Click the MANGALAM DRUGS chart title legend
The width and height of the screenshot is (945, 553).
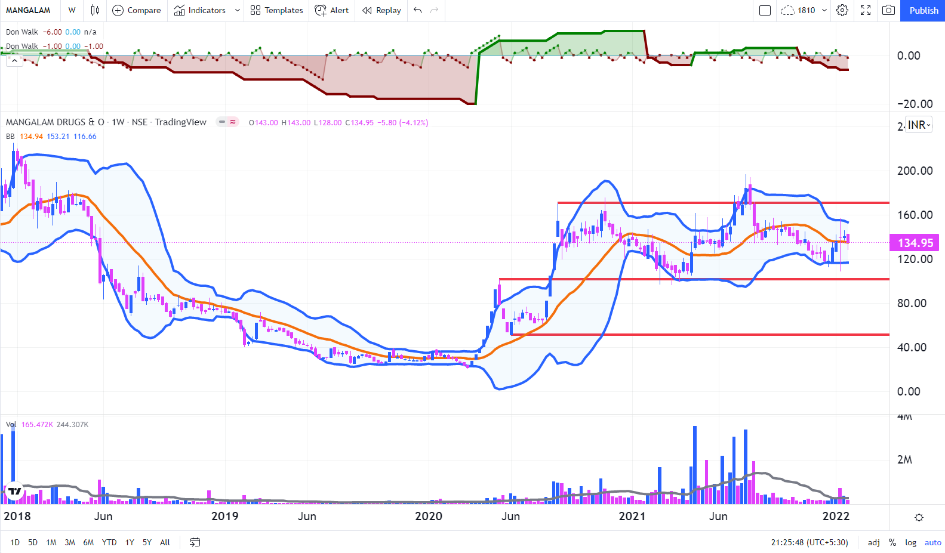pyautogui.click(x=106, y=122)
